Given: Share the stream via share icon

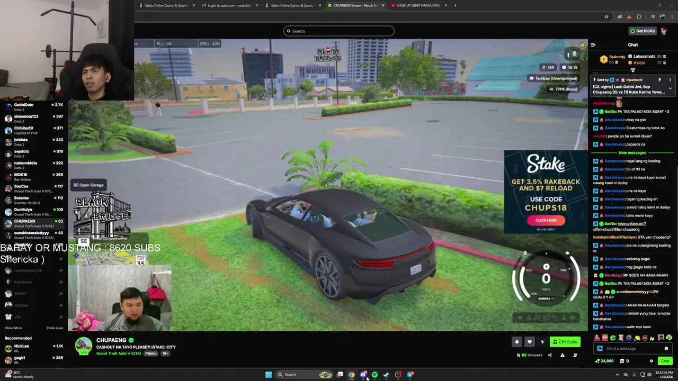Looking at the screenshot, I should 550,355.
